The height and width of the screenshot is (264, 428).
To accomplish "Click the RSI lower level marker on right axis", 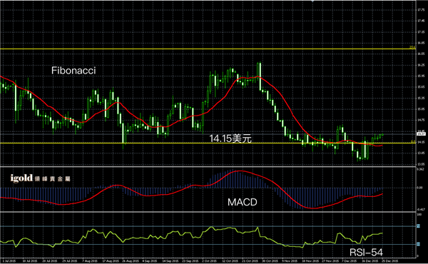I will (x=418, y=244).
